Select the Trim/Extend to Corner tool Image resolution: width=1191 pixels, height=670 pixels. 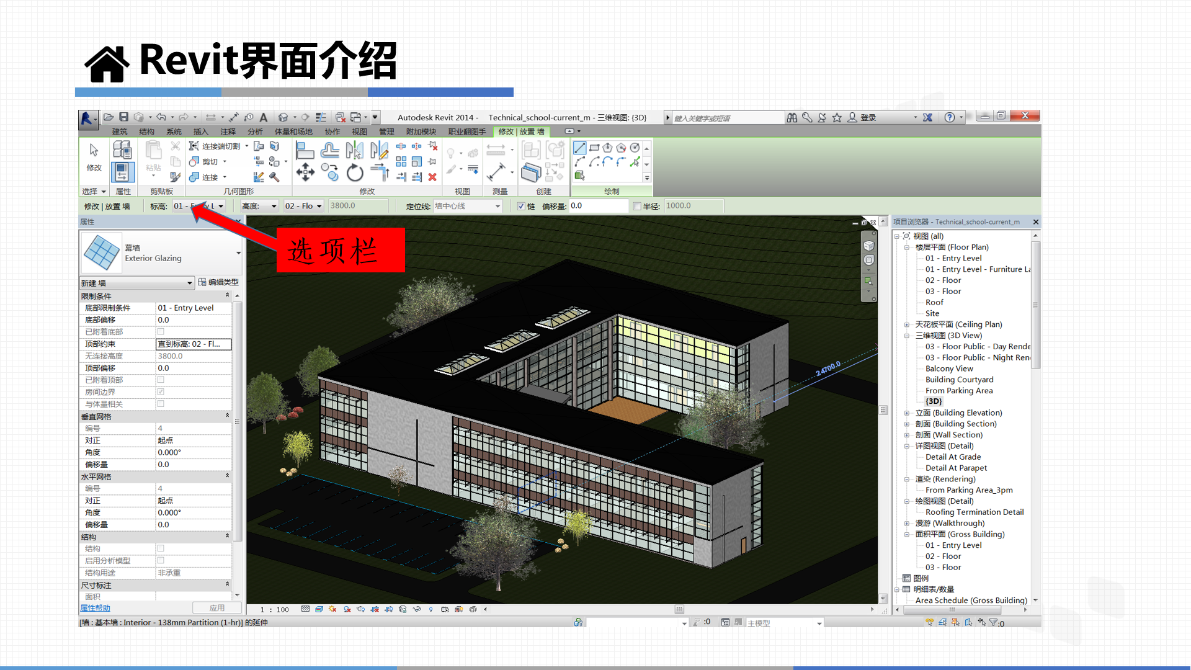(379, 172)
